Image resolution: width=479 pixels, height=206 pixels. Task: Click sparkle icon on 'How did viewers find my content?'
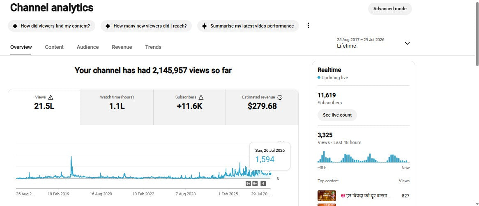tap(15, 26)
